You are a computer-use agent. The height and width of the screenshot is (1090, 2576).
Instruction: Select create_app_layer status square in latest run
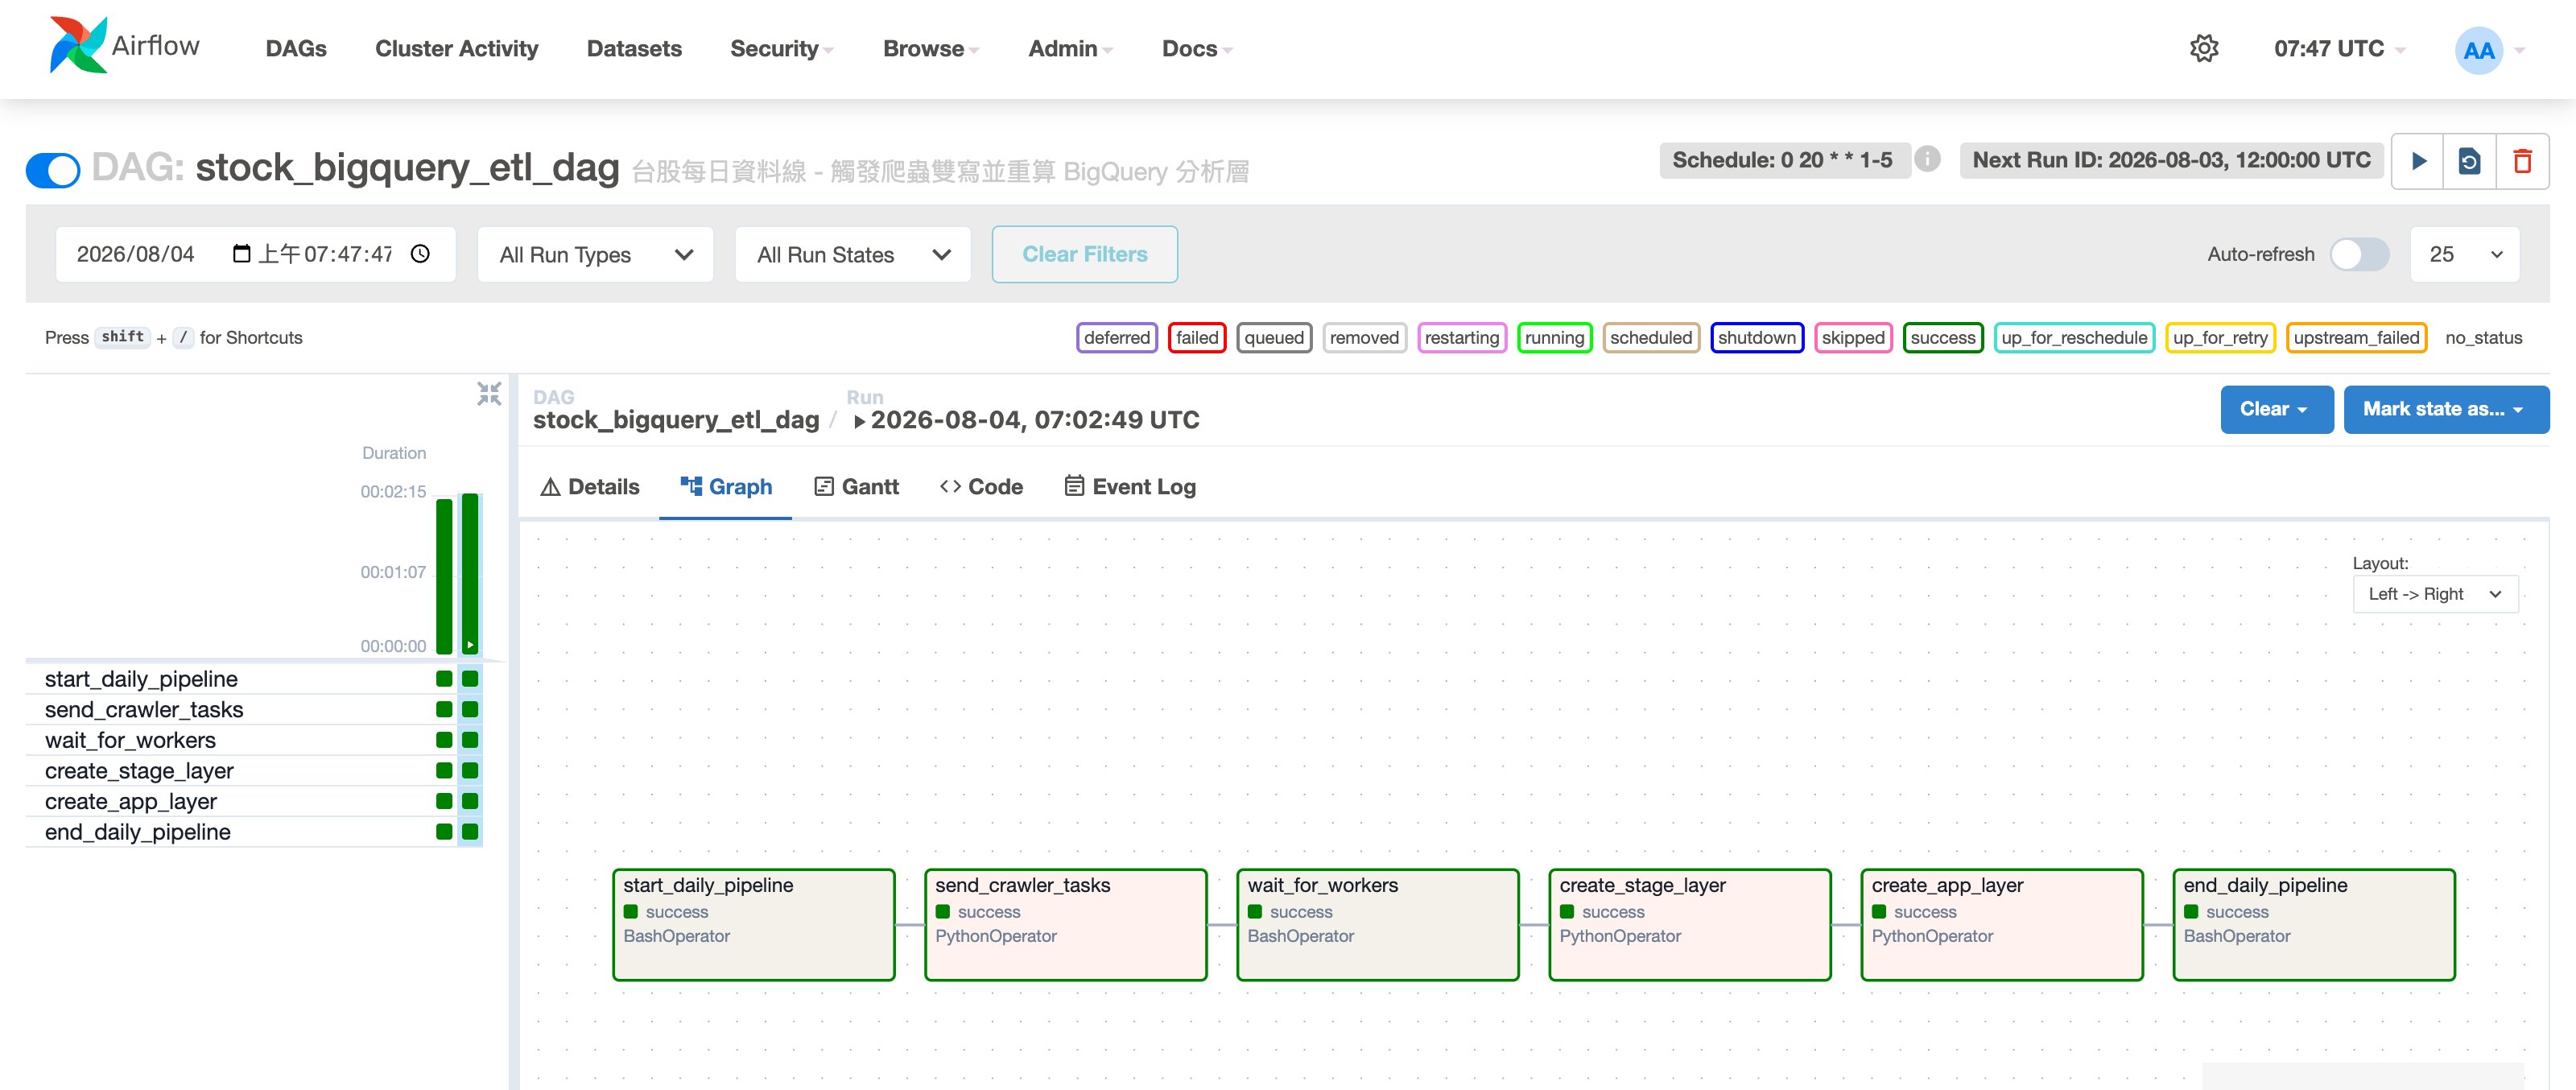(470, 801)
